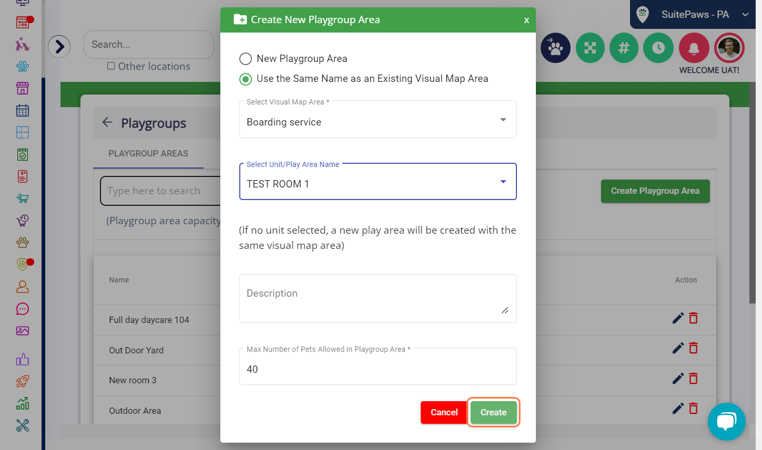Screen dimensions: 762x450
Task: Open the rocket launch sidebar icon
Action: [23, 381]
